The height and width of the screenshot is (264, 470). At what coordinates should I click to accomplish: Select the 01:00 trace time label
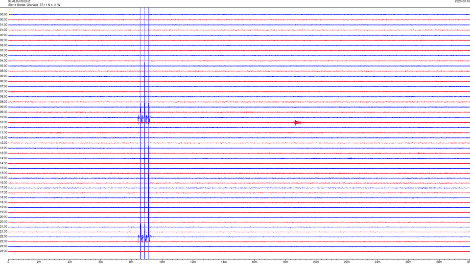(3, 25)
